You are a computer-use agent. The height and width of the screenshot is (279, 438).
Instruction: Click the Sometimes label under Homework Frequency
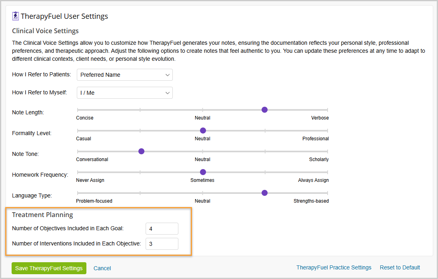click(202, 180)
